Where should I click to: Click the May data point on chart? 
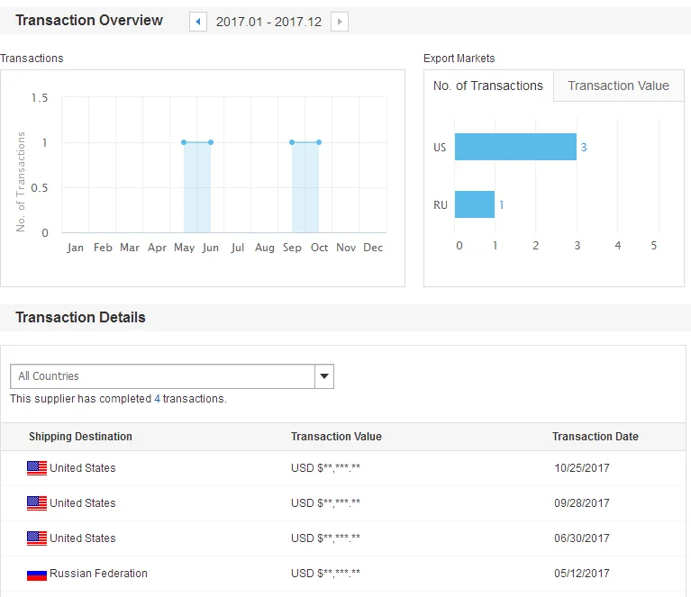tap(184, 142)
